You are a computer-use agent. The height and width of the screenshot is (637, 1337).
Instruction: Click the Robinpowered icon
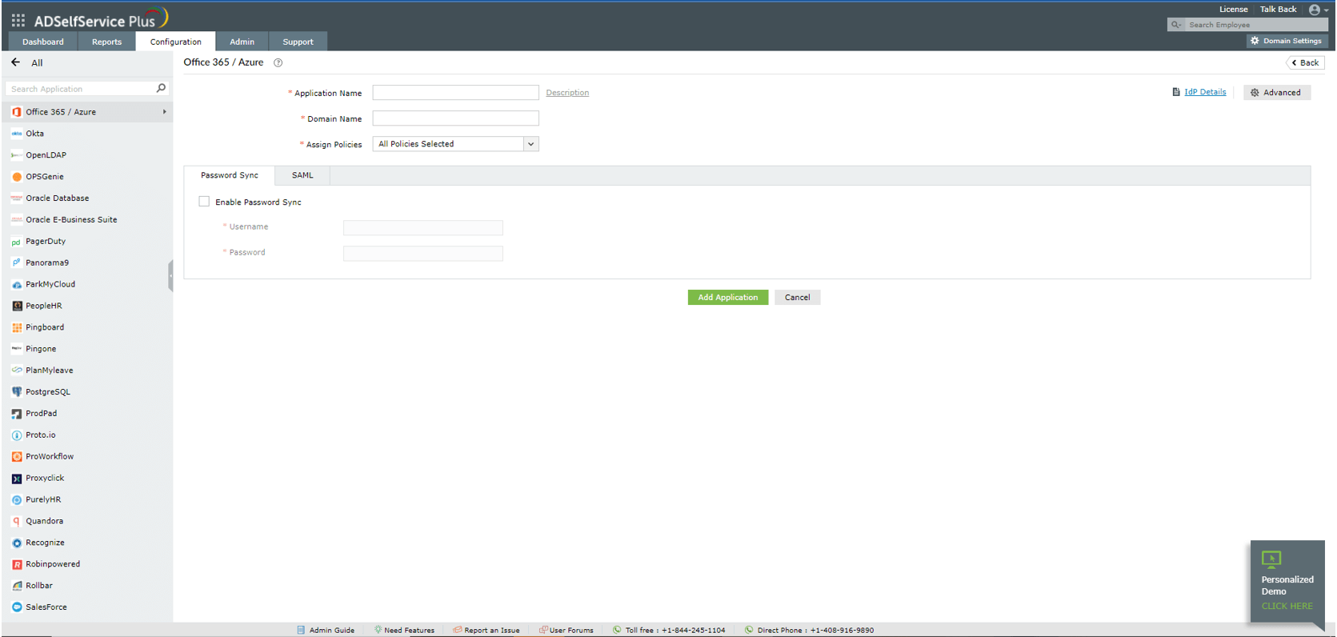[17, 564]
